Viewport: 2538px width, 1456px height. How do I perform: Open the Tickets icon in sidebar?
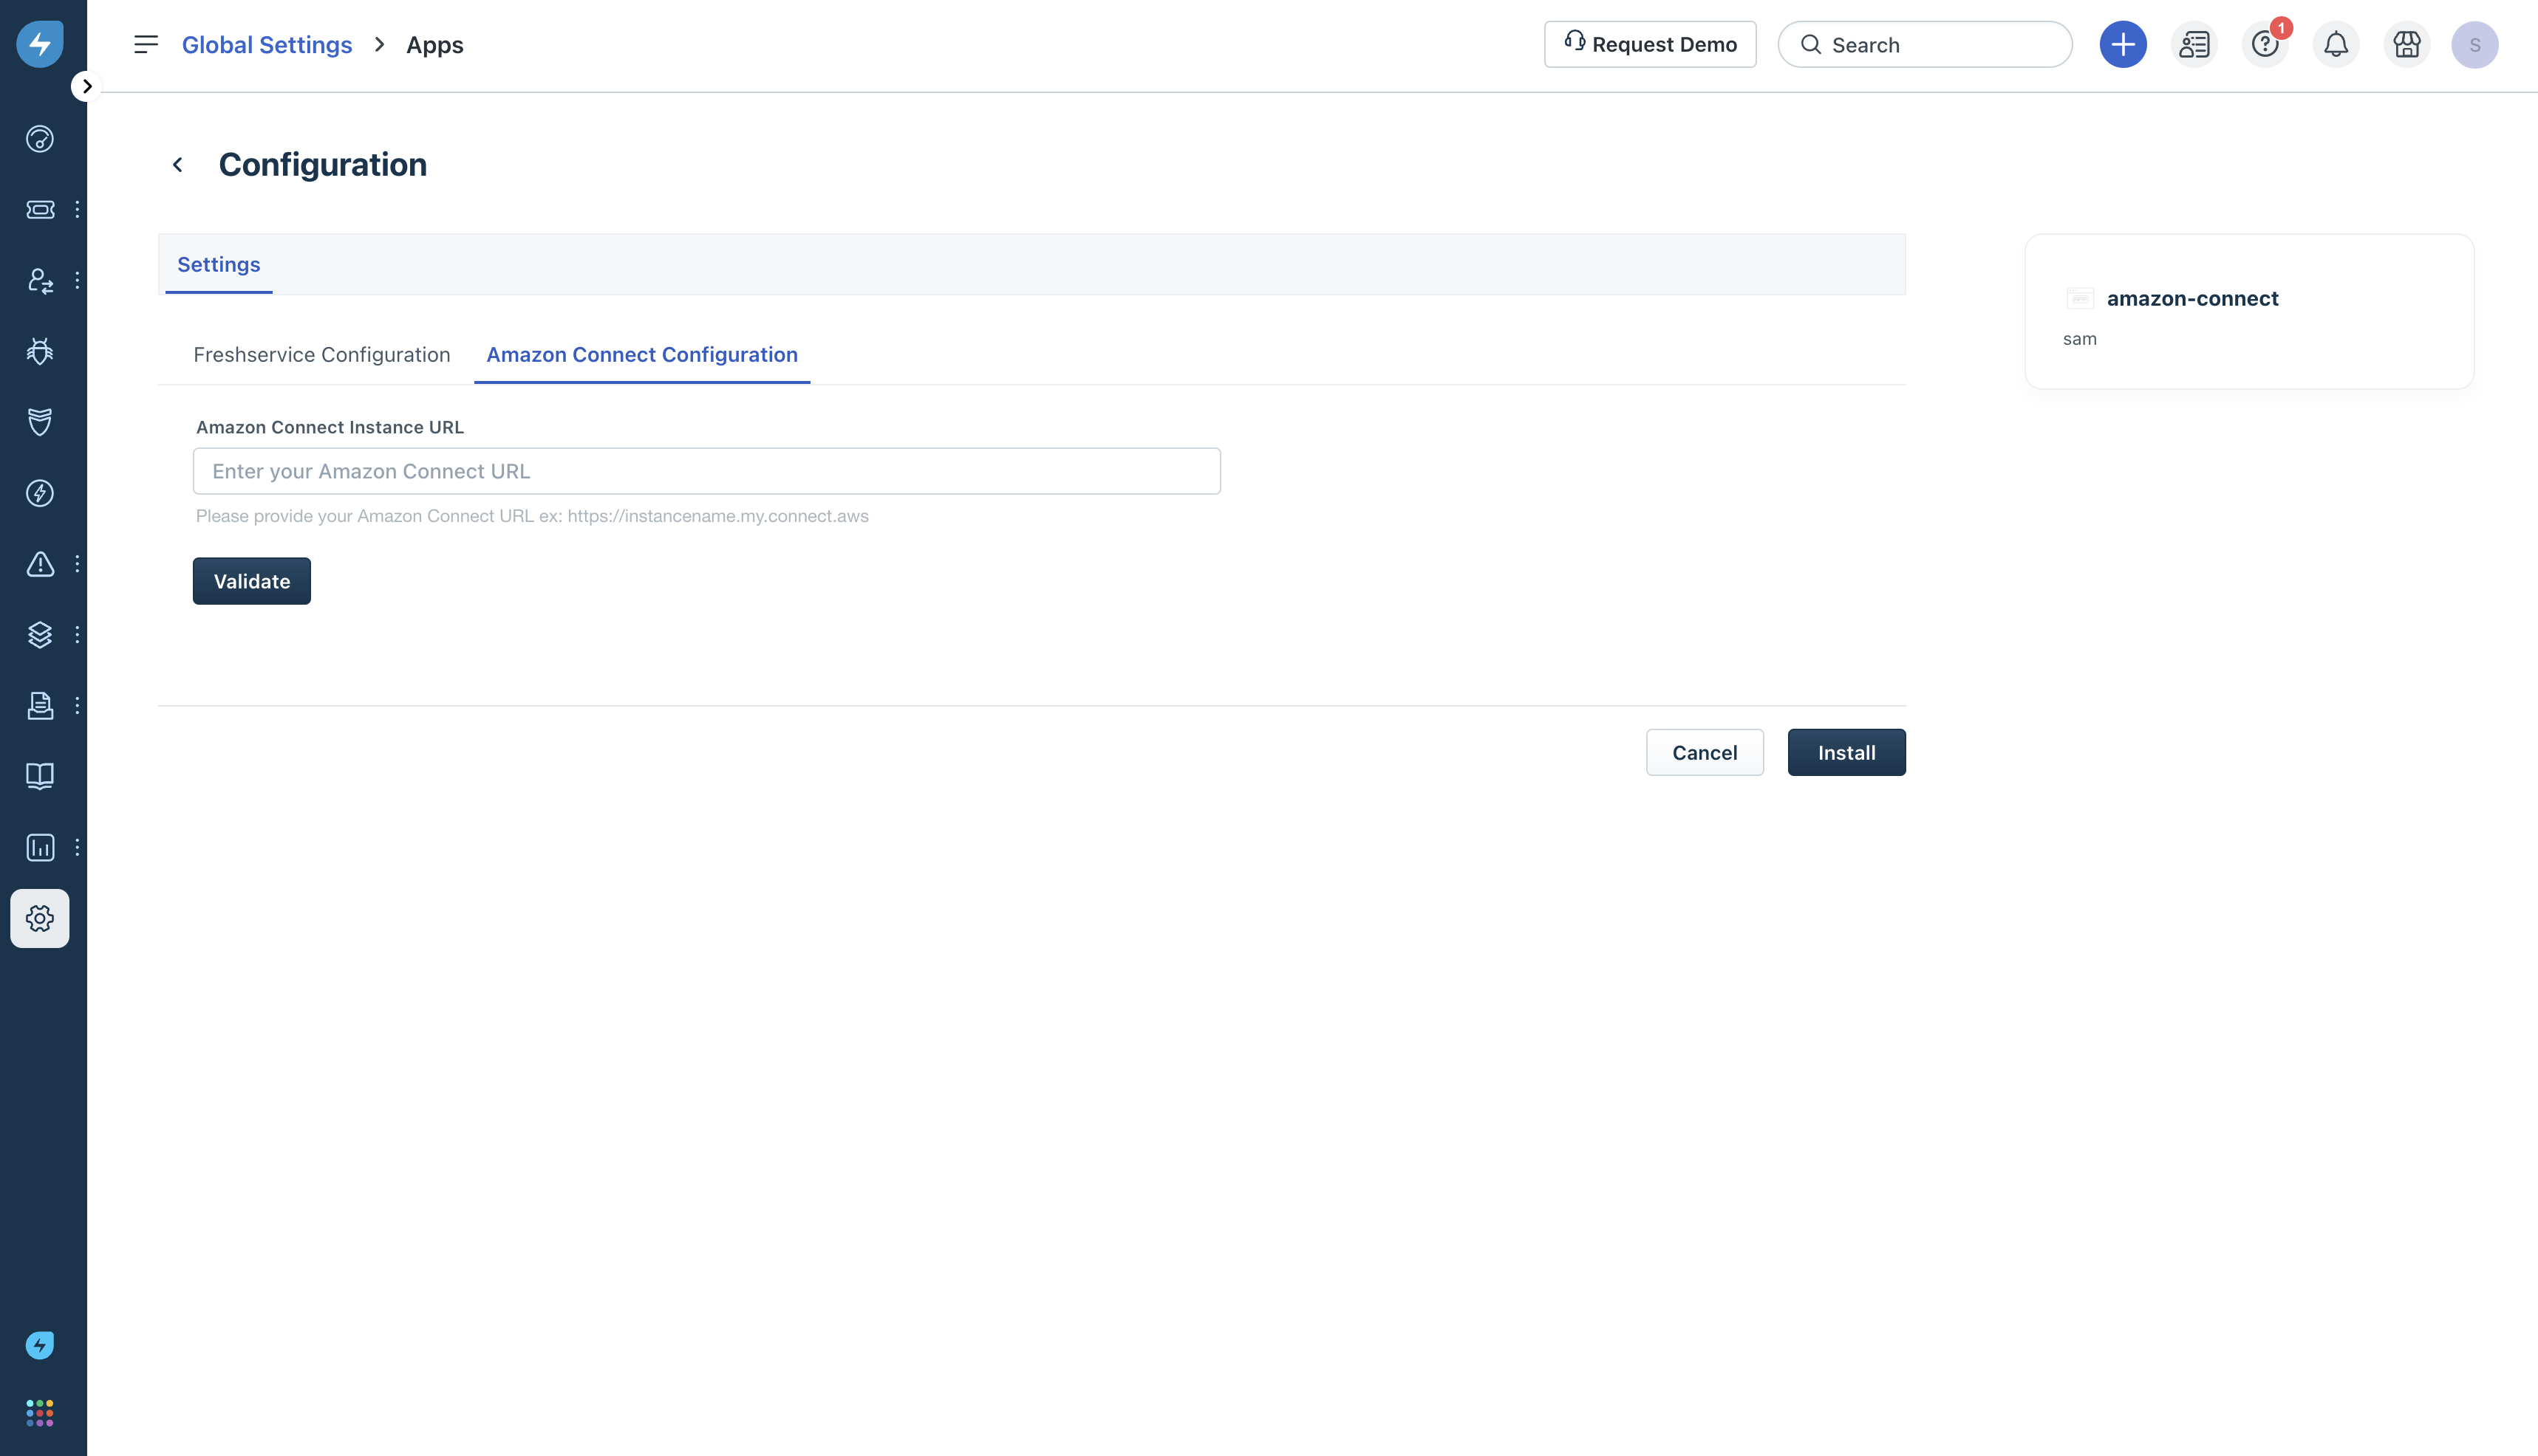tap(40, 209)
